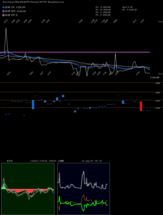Click the 'Pre H: 1085.00' high value
Image resolution: width=163 pixels, height=215 pixels.
[103, 10]
